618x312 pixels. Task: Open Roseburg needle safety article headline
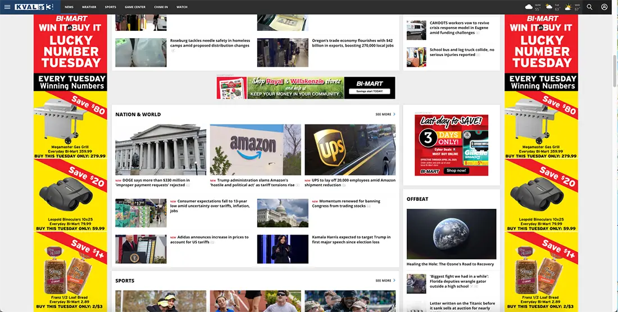(210, 43)
